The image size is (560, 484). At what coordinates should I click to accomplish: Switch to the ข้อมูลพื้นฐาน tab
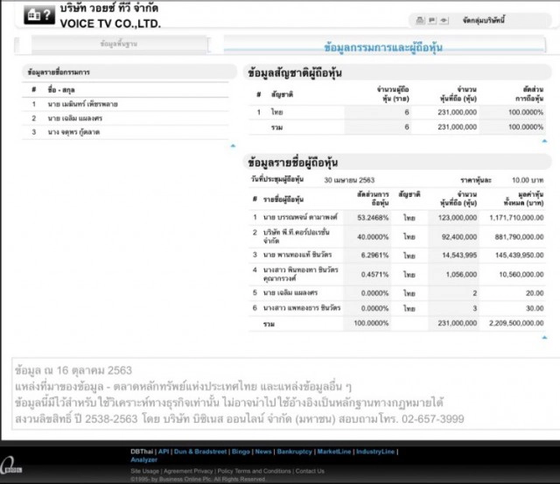pos(119,44)
